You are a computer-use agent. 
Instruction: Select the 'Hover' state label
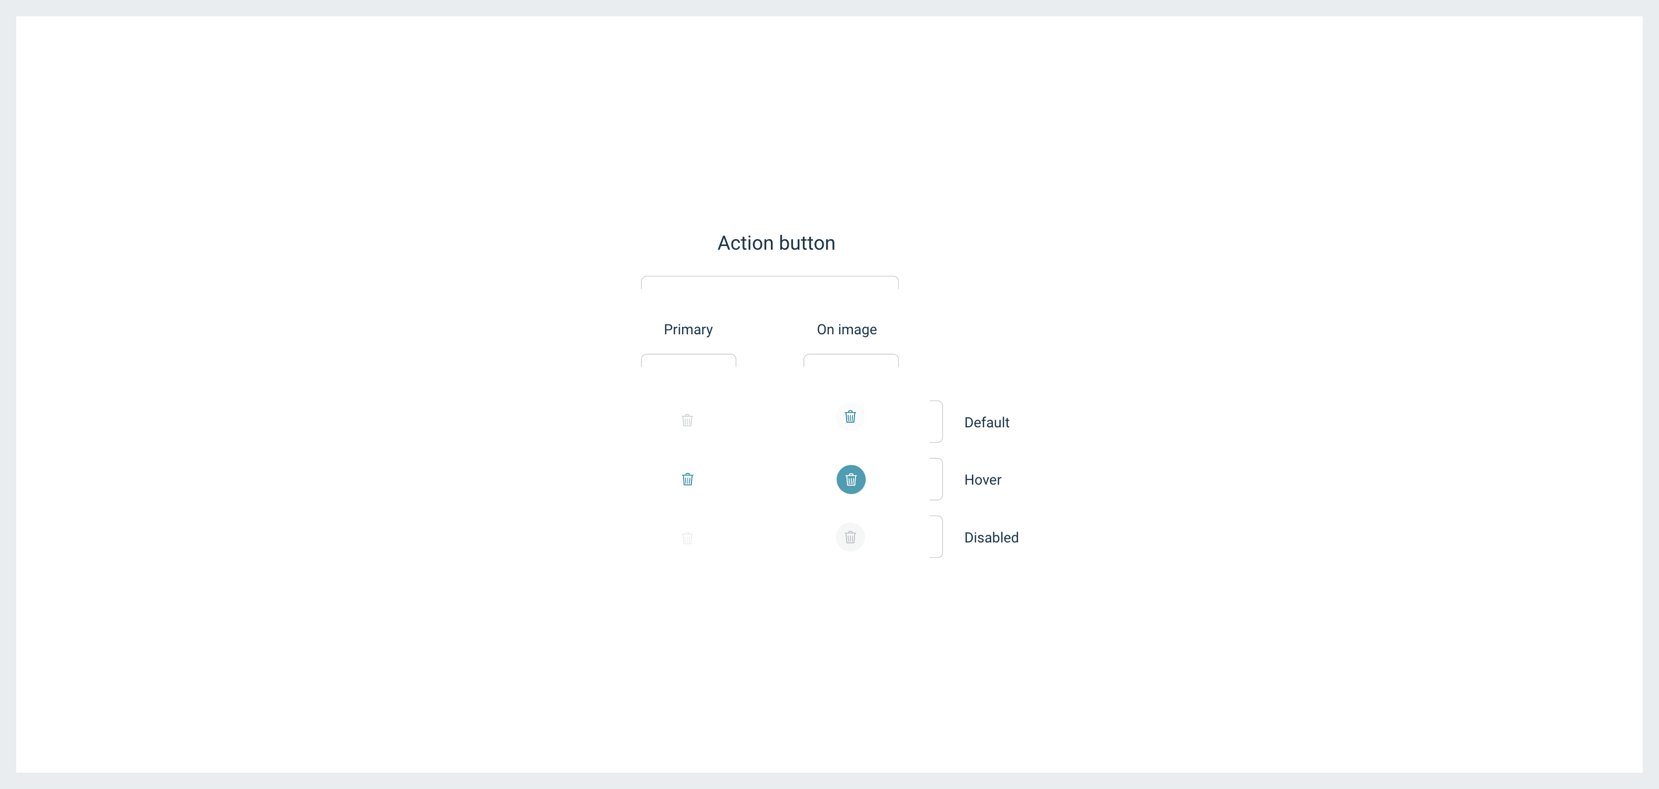click(982, 480)
